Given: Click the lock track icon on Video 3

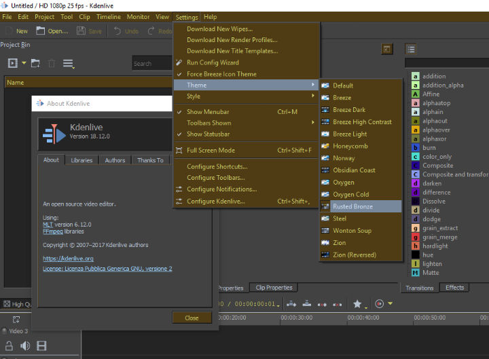Looking at the screenshot, I should [9, 345].
